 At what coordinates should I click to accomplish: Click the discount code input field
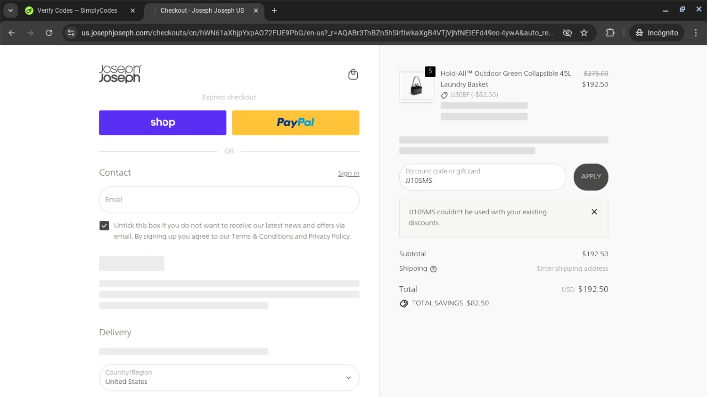(x=483, y=177)
